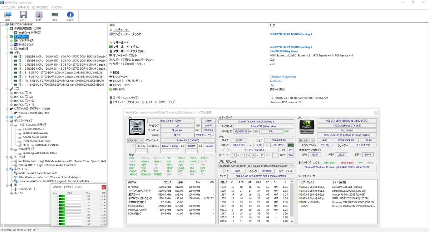Click the UEFI Boot label in OS section
The height and width of the screenshot is (232, 429).
(x=330, y=163)
